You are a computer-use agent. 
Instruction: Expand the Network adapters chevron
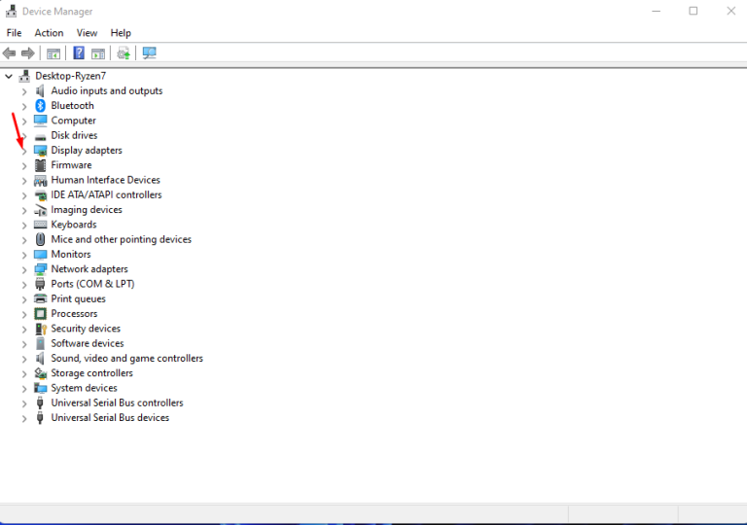(24, 269)
